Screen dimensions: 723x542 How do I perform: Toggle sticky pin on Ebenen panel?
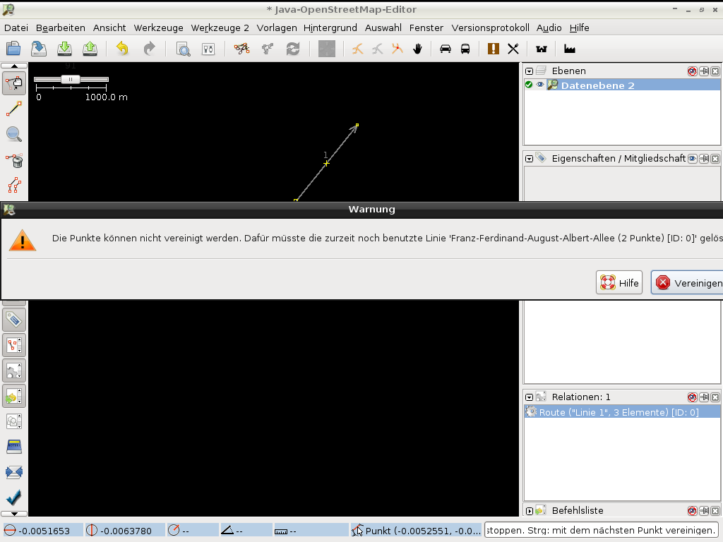tap(704, 71)
